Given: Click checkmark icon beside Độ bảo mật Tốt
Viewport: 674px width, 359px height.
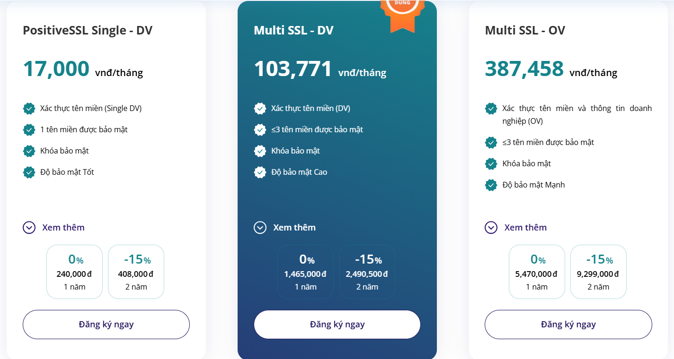Looking at the screenshot, I should pos(29,172).
